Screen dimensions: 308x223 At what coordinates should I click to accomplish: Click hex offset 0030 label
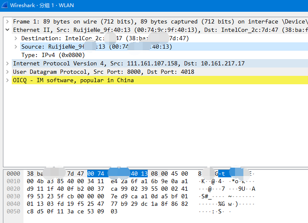(x=13, y=196)
